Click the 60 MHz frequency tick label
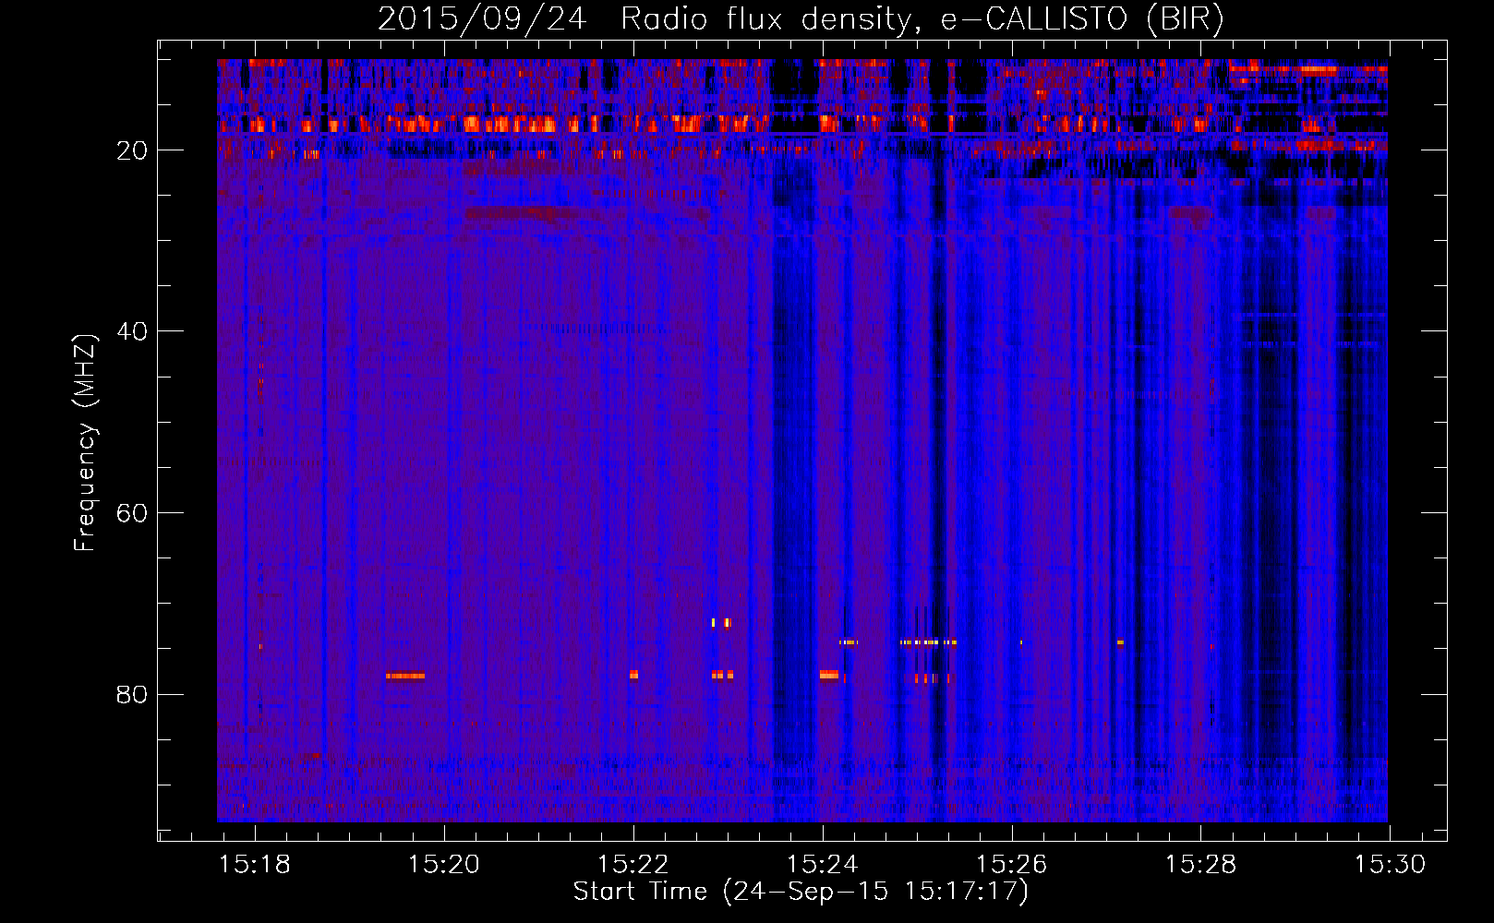This screenshot has width=1494, height=923. 132,513
